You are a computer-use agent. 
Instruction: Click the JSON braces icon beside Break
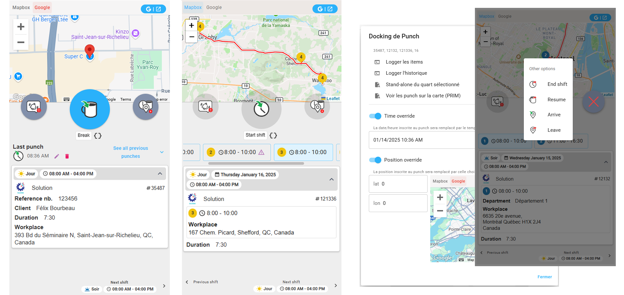(x=98, y=136)
